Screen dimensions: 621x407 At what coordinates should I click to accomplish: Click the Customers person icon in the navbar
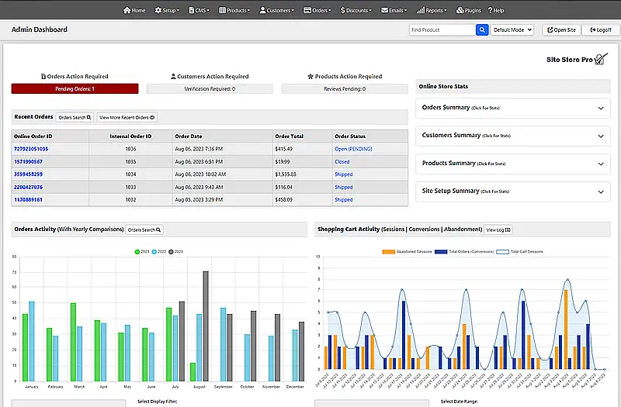262,10
